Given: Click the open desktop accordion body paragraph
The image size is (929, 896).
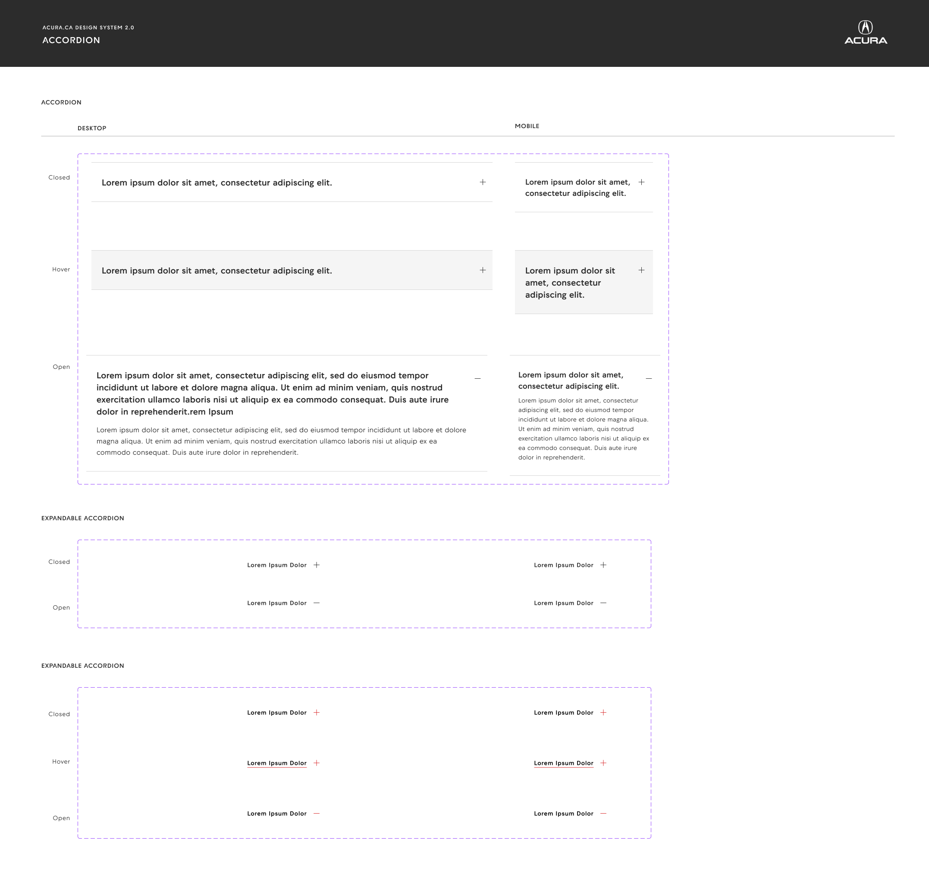Looking at the screenshot, I should [281, 441].
